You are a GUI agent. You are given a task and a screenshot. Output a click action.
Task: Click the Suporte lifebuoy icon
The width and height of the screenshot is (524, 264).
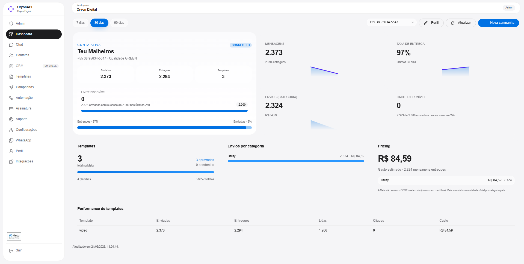point(11,119)
